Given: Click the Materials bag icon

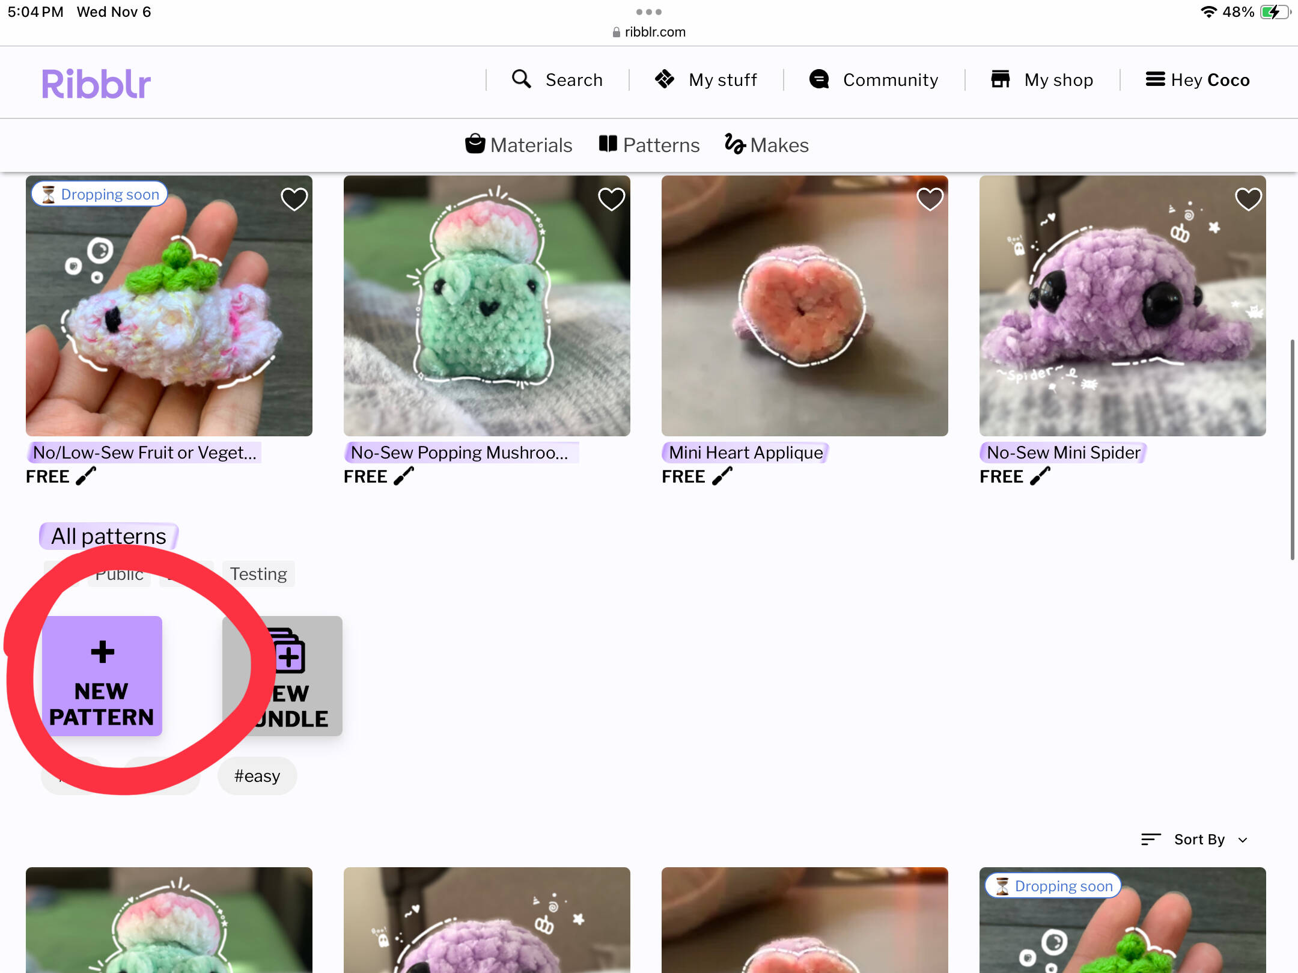Looking at the screenshot, I should click(475, 144).
